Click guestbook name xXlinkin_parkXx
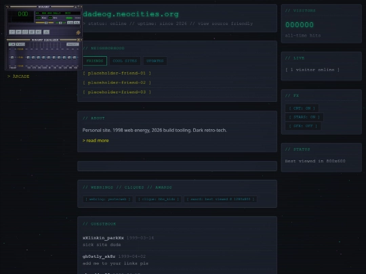 click(x=103, y=238)
